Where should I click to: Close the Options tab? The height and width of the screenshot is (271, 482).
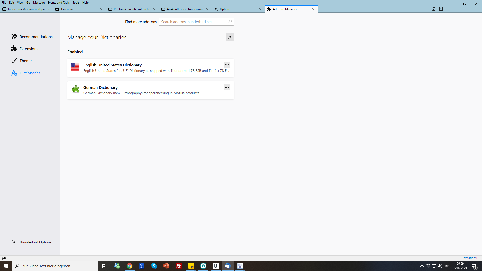260,9
